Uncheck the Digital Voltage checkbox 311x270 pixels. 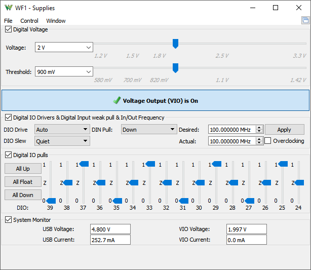pos(8,29)
